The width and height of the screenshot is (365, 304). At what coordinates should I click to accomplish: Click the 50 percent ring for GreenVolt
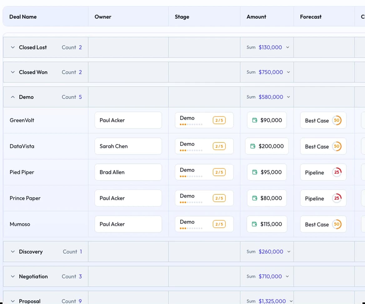click(337, 120)
